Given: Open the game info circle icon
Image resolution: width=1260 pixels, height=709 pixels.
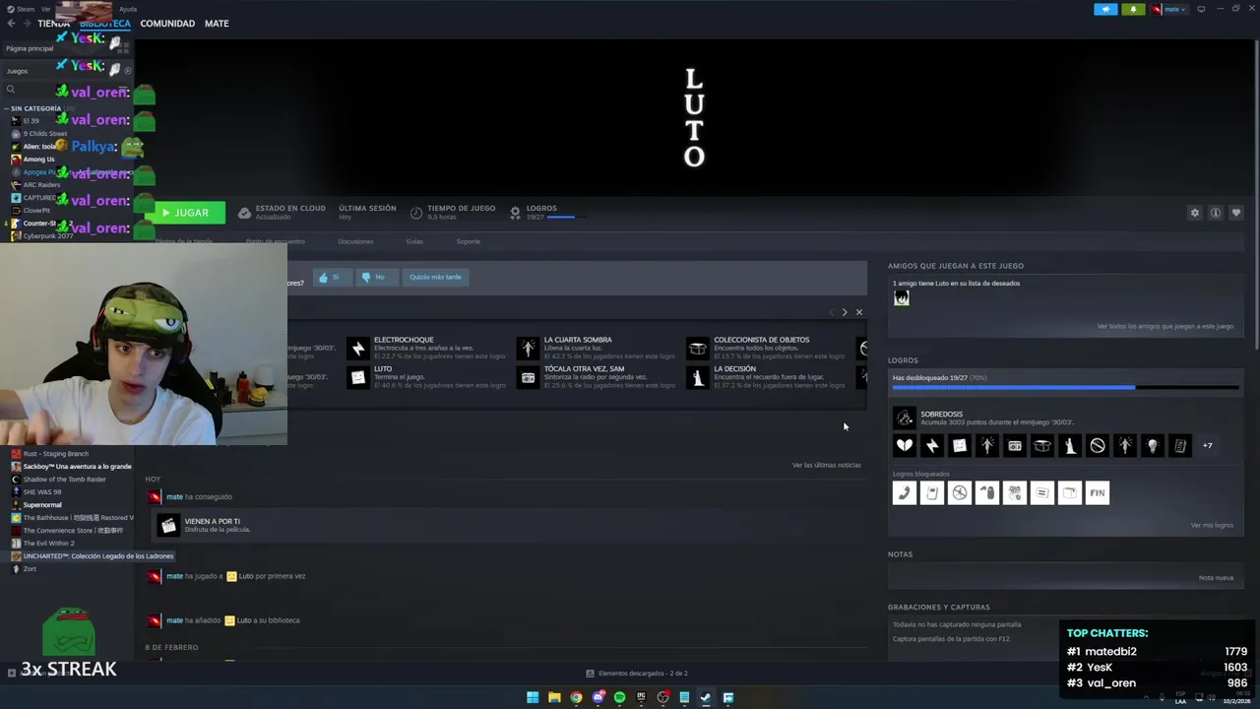Looking at the screenshot, I should [x=1216, y=213].
